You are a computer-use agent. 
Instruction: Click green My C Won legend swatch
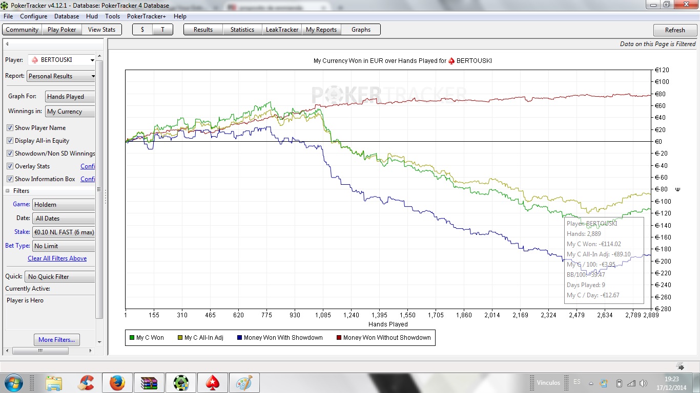[x=132, y=338]
